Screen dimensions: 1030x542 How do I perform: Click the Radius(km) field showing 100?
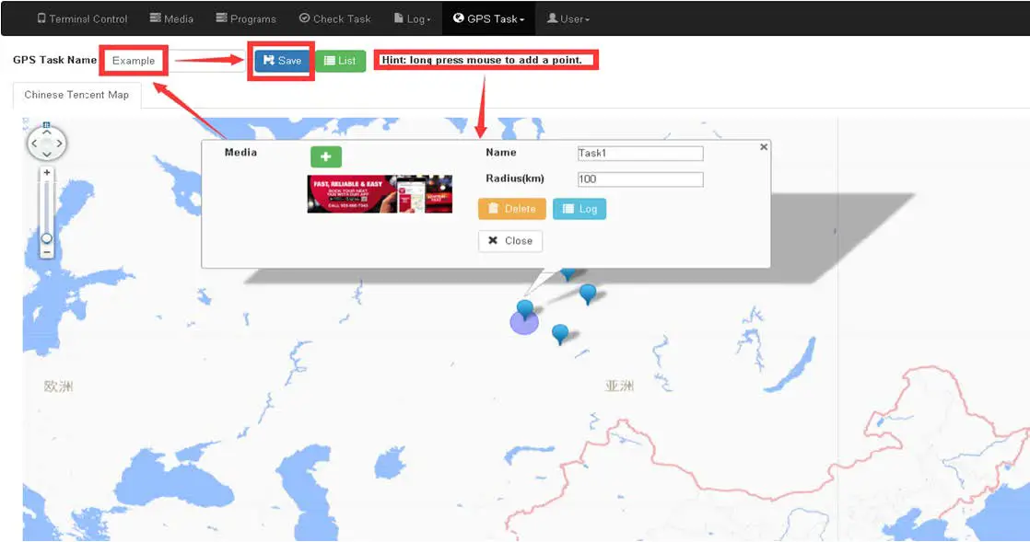[640, 179]
